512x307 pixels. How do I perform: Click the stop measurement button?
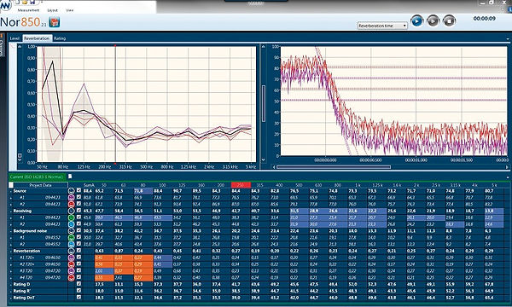(450, 21)
